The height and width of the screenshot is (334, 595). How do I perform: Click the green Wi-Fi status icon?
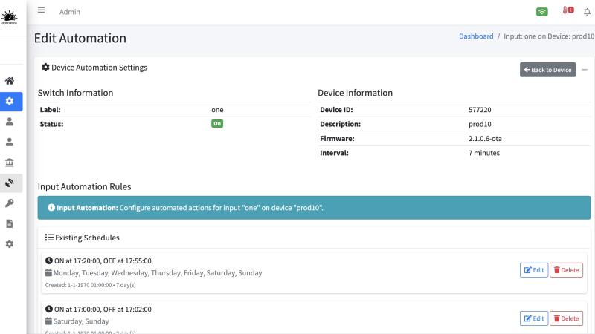pyautogui.click(x=542, y=11)
